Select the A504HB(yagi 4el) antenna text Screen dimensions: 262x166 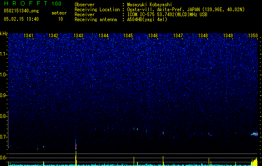(x=147, y=20)
